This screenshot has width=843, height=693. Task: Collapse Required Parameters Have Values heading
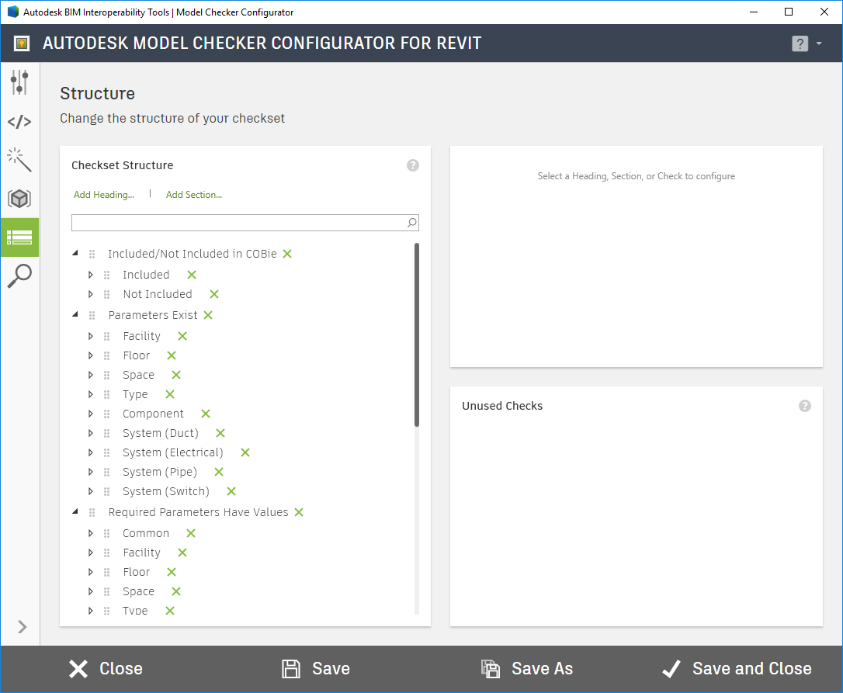(75, 511)
